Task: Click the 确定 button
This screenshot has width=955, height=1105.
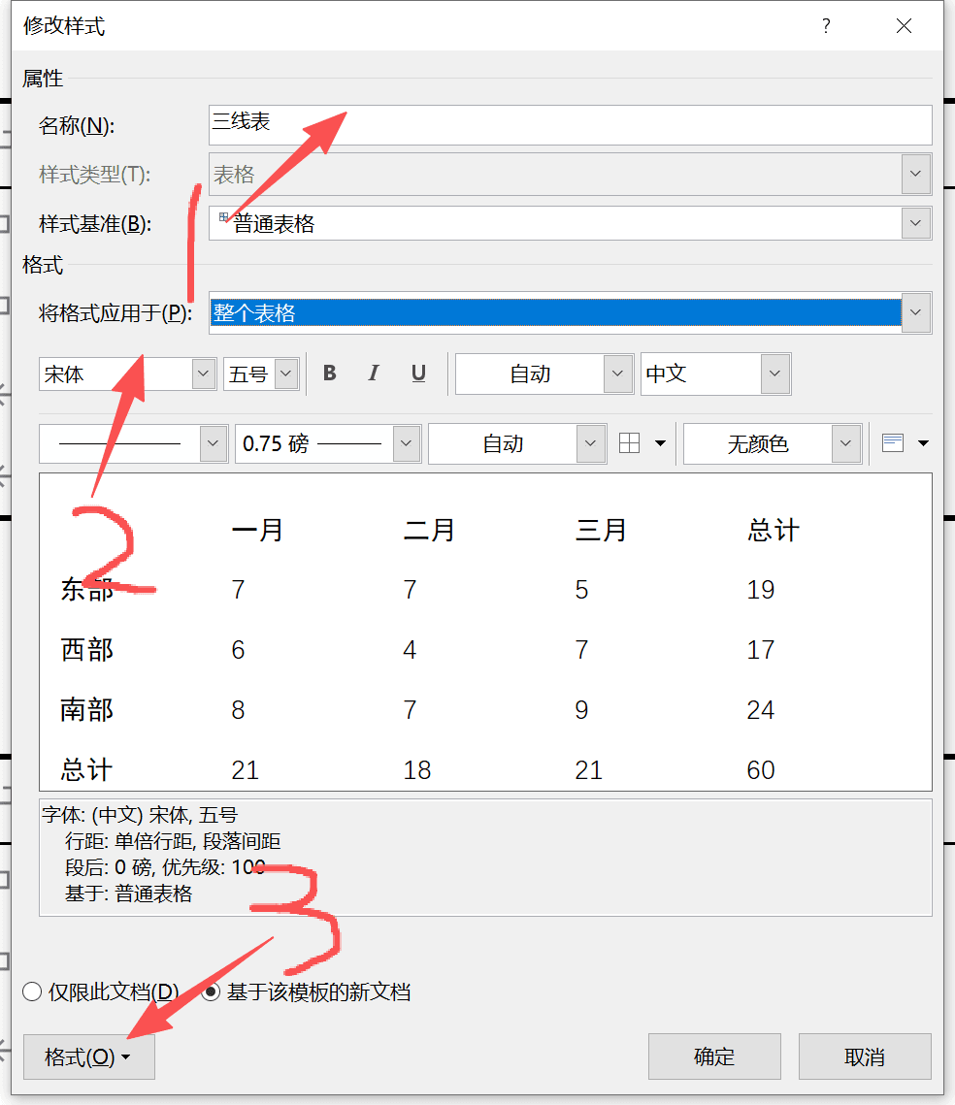Action: (x=714, y=1056)
